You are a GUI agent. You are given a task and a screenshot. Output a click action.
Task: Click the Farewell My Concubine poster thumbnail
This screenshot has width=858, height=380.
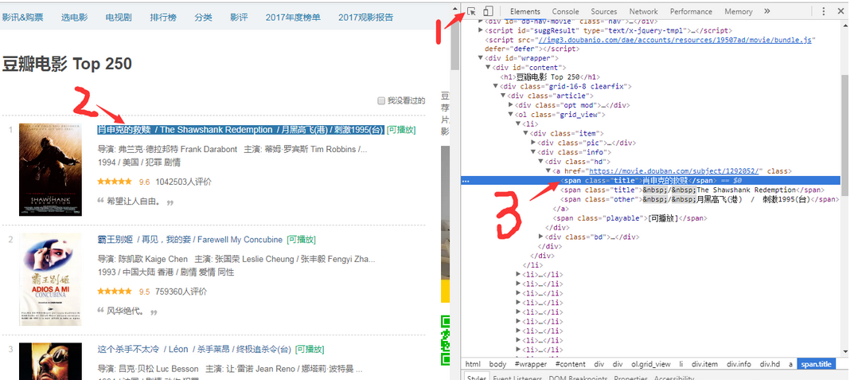(50, 280)
